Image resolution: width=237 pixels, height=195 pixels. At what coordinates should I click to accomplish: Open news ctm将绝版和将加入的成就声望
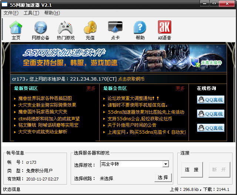point(49,118)
